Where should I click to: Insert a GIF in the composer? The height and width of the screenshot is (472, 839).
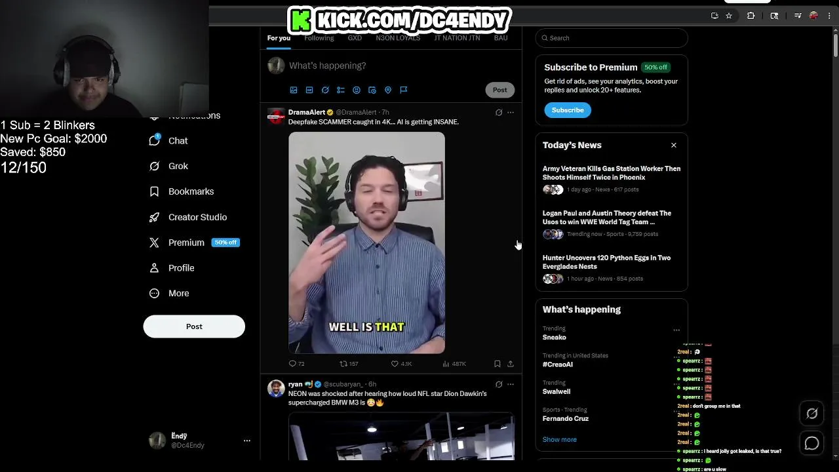[309, 90]
